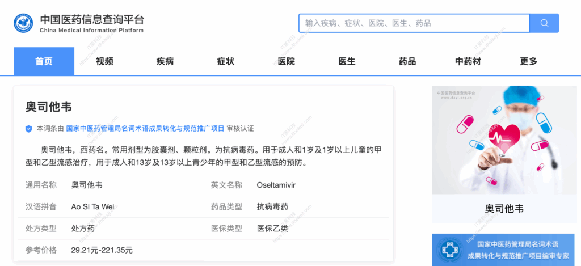581x266 pixels.
Task: Open the 更多 menu
Action: (x=528, y=61)
